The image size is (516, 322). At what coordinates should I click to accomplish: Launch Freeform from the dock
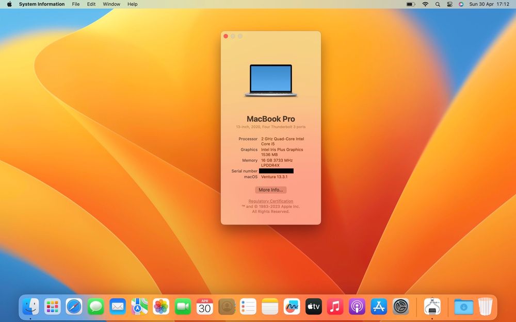[292, 307]
